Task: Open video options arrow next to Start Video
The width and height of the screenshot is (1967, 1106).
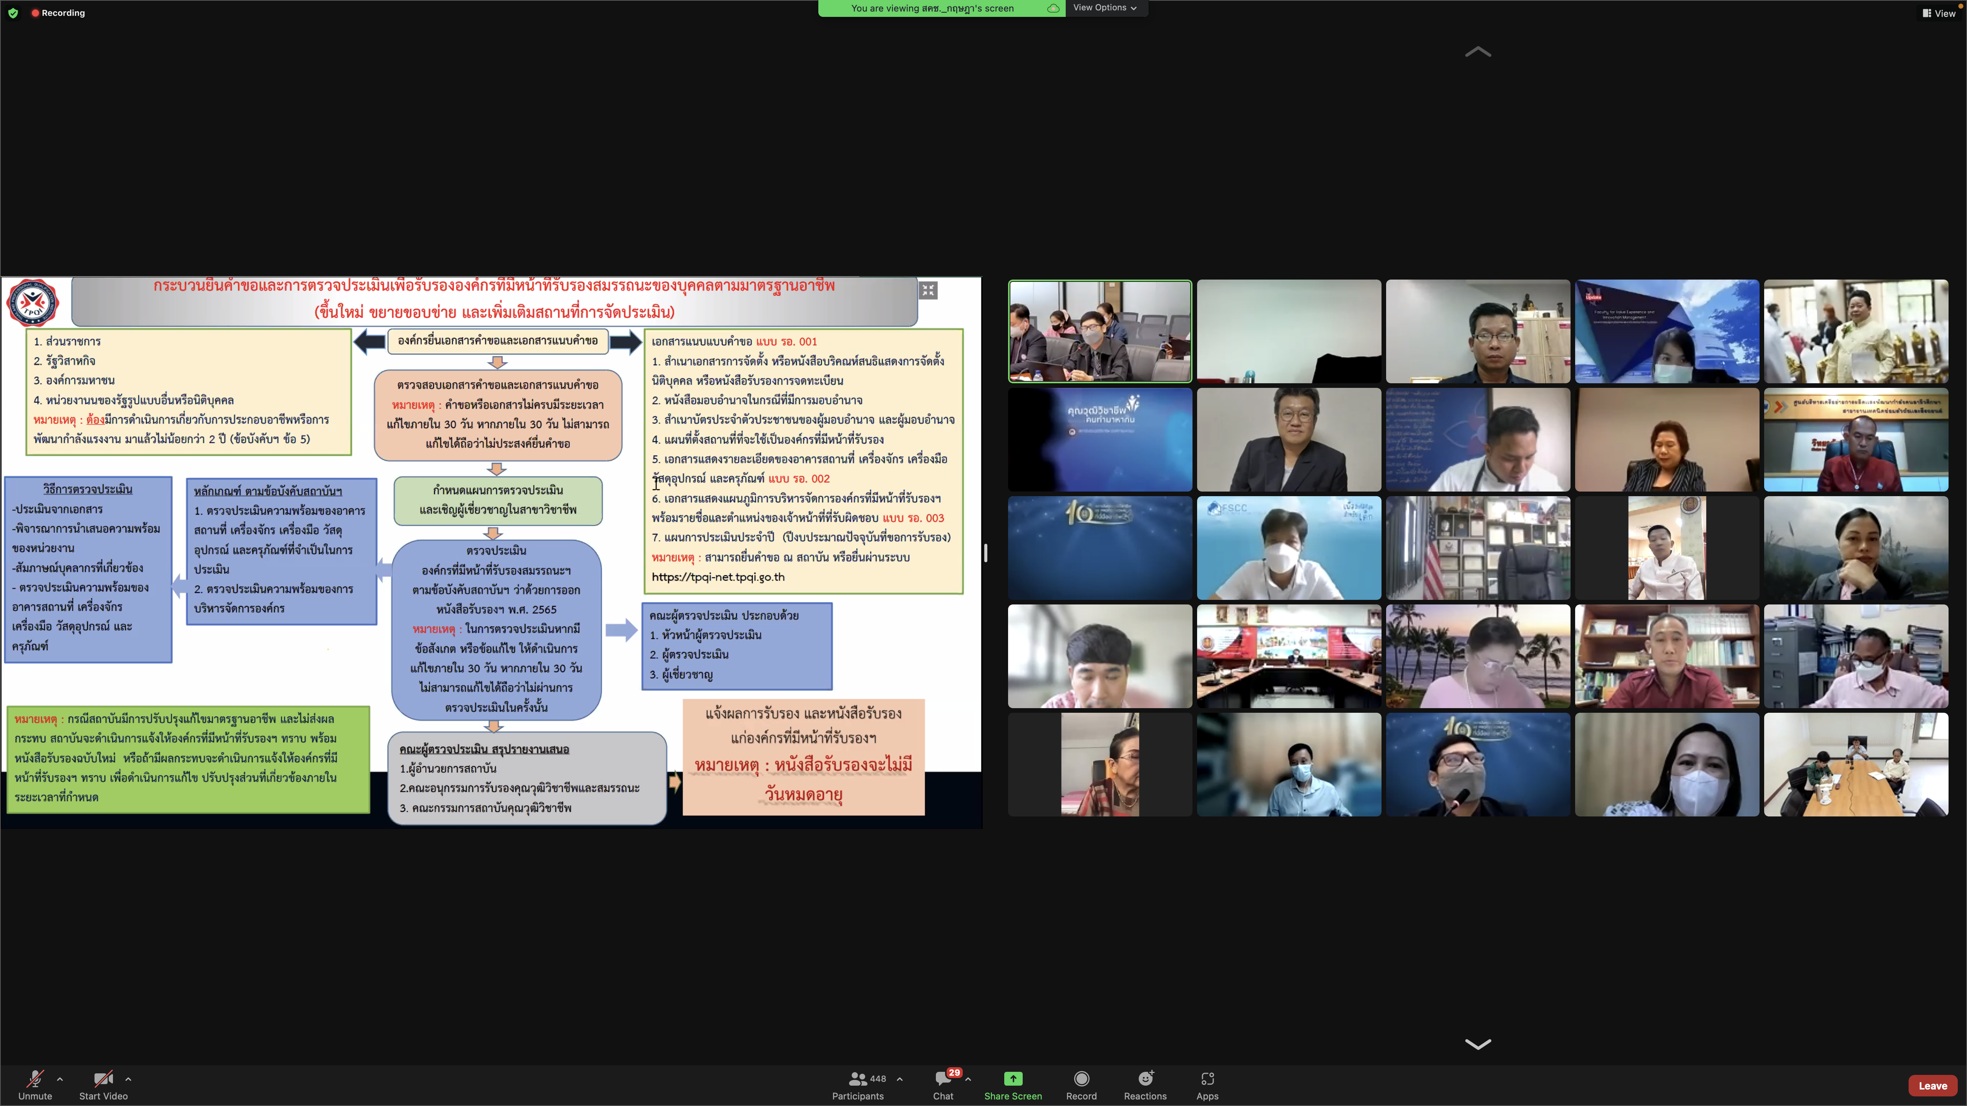Action: [x=128, y=1078]
